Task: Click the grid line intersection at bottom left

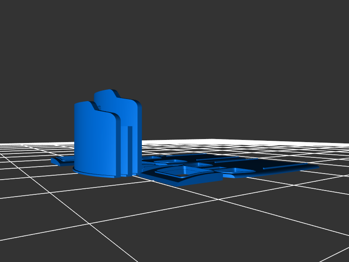Action: (89, 224)
